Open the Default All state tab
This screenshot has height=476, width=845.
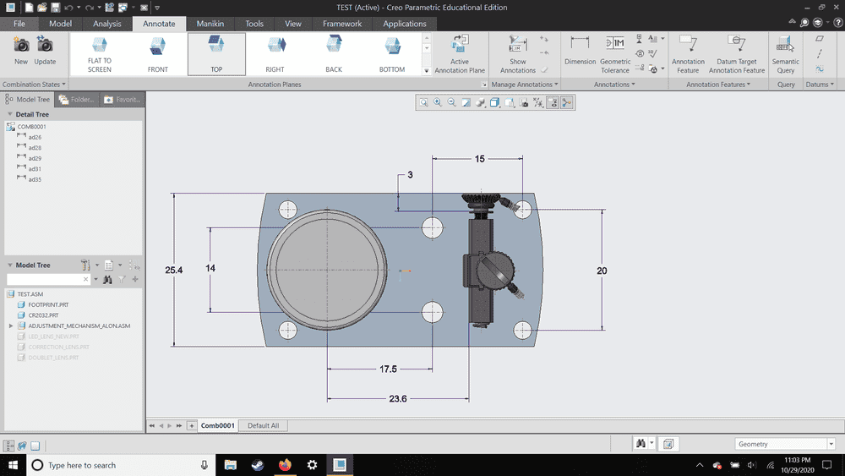click(263, 425)
